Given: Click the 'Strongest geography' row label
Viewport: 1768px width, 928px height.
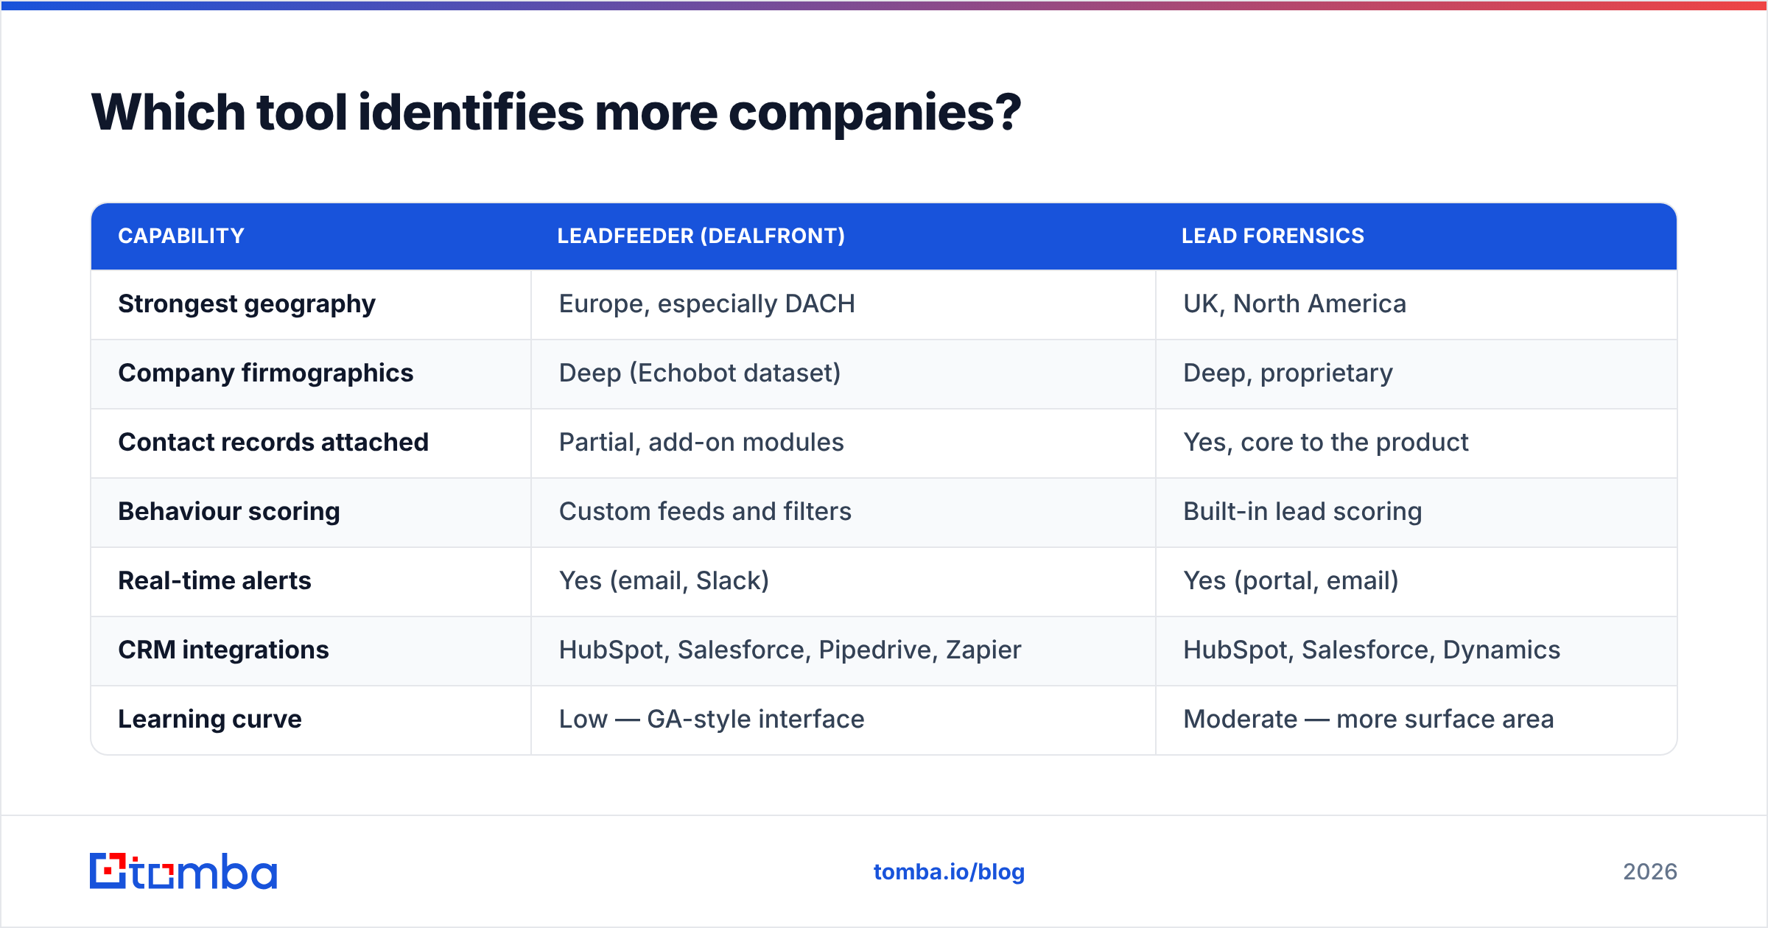Looking at the screenshot, I should coord(247,304).
